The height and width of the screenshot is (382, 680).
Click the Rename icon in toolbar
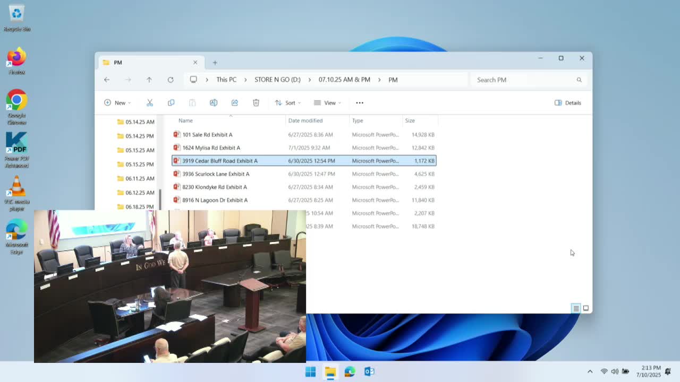pyautogui.click(x=214, y=102)
